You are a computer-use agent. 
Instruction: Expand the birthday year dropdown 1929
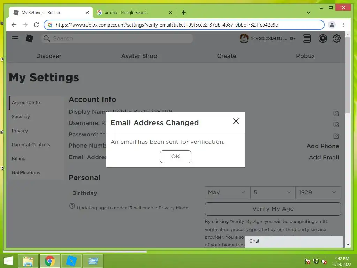click(318, 193)
